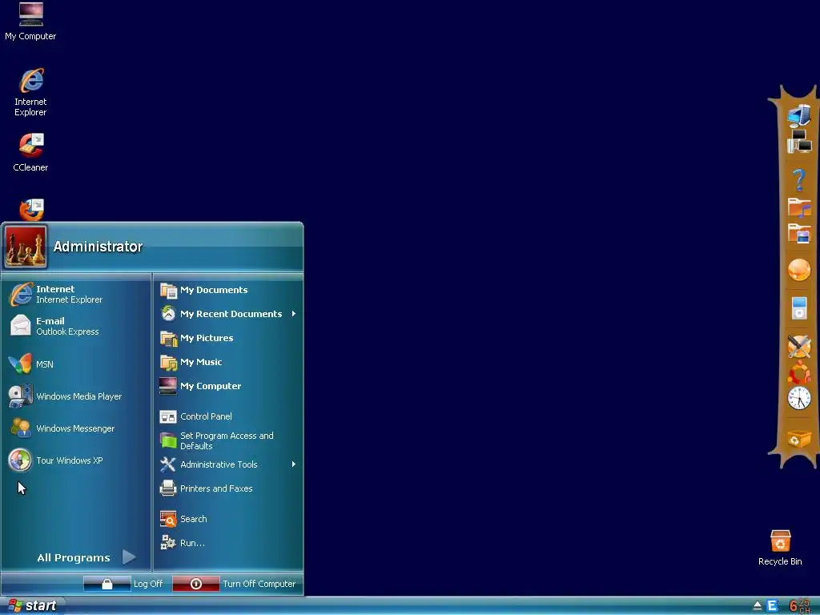
Task: Open Search from Start menu
Action: (228, 519)
